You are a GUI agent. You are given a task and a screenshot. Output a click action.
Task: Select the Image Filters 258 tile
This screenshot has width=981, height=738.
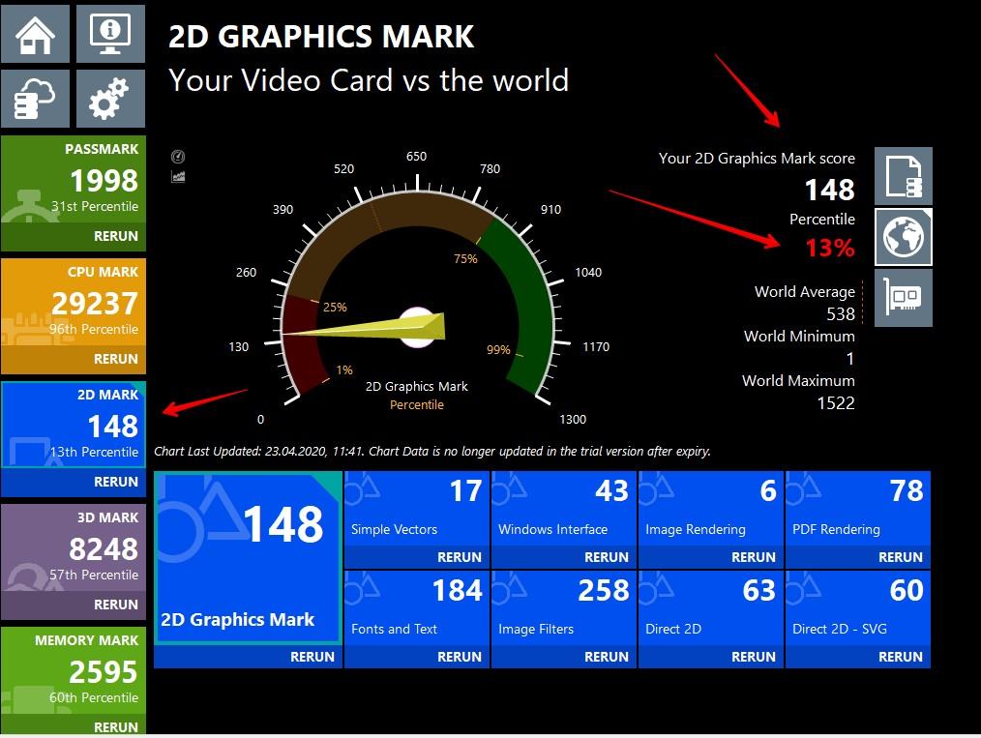click(564, 608)
